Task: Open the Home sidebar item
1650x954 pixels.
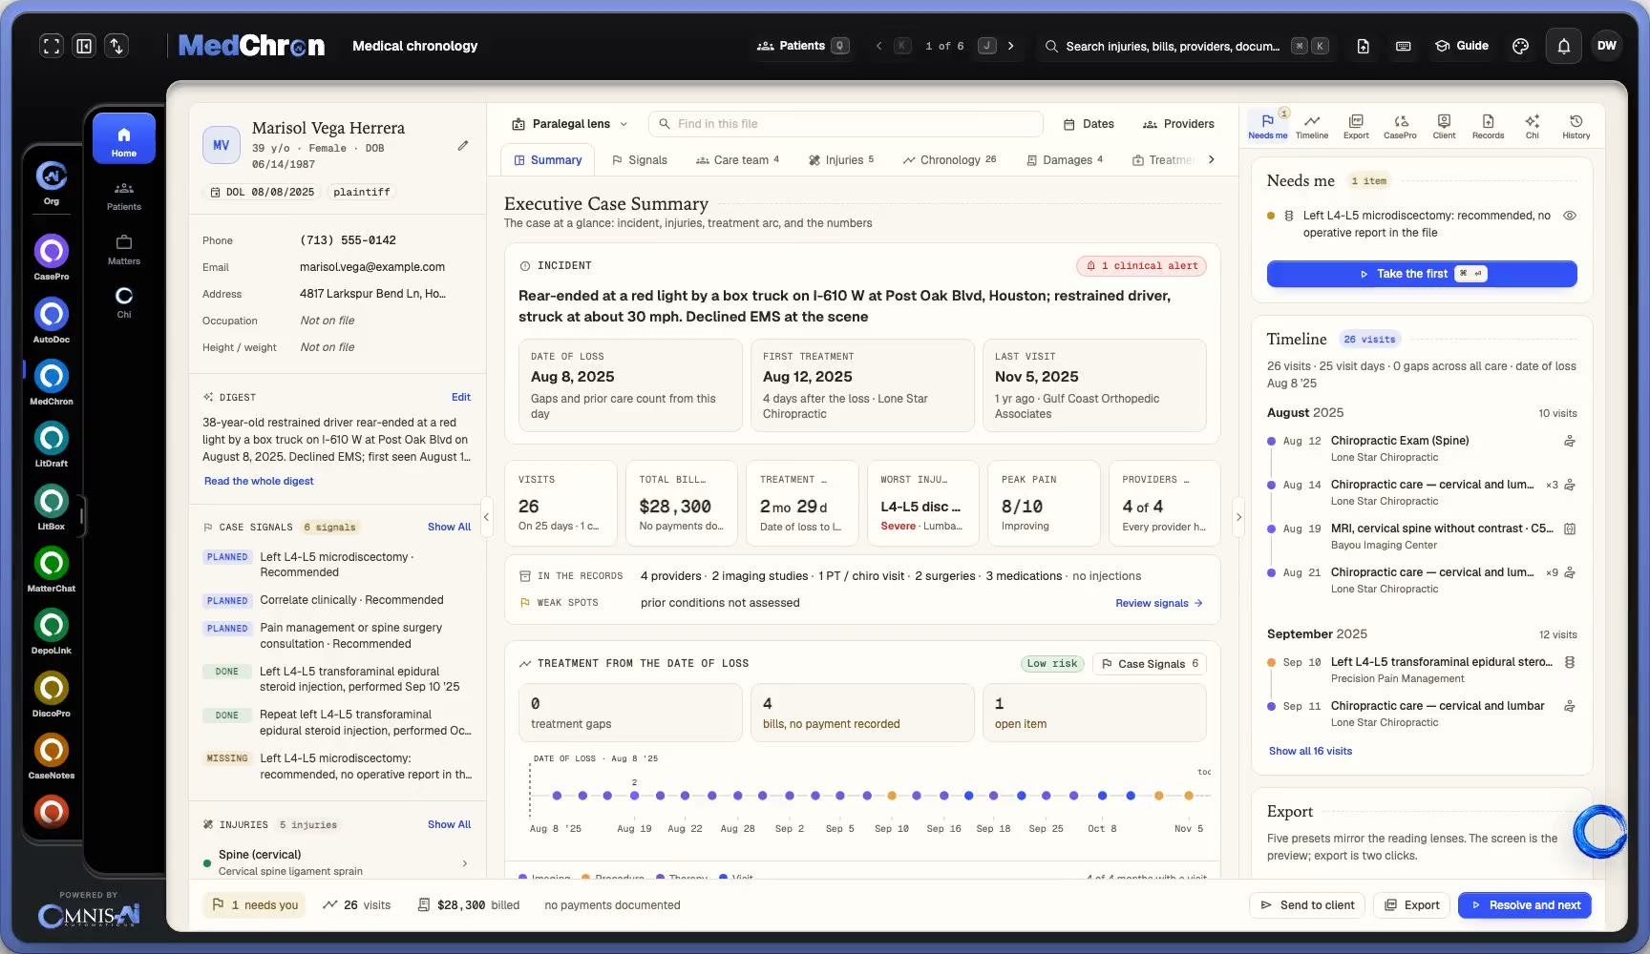Action: click(x=123, y=139)
